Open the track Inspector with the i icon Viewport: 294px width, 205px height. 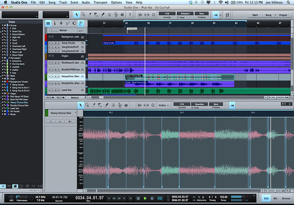tap(54, 23)
